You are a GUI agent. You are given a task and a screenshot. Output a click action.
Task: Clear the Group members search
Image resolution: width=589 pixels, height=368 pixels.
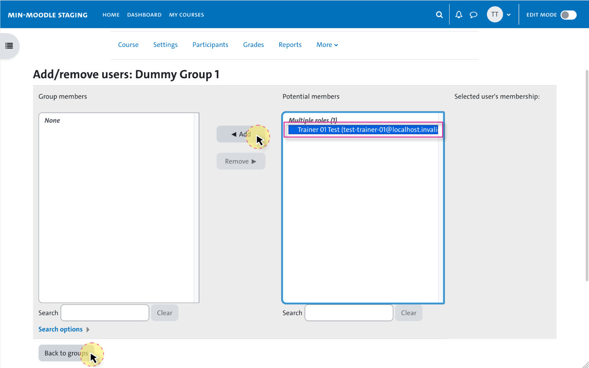point(164,313)
